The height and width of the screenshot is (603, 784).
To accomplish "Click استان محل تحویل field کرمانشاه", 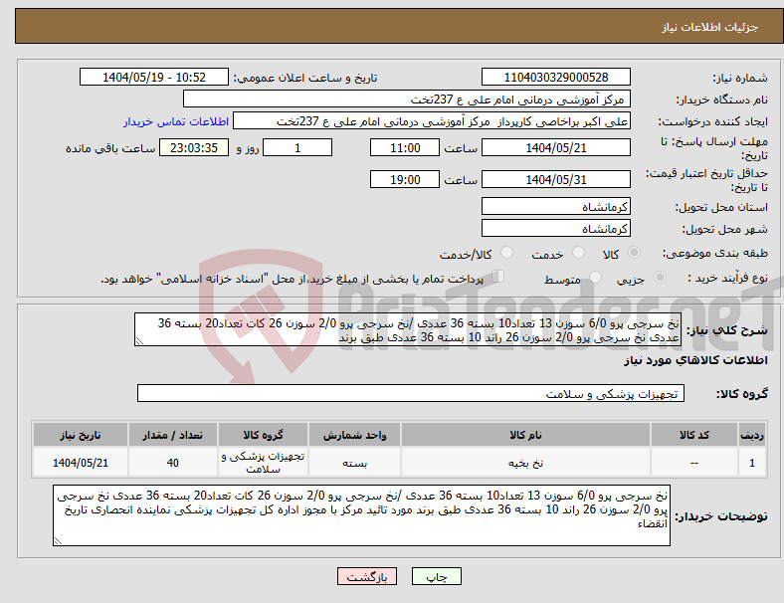I will pyautogui.click(x=555, y=206).
